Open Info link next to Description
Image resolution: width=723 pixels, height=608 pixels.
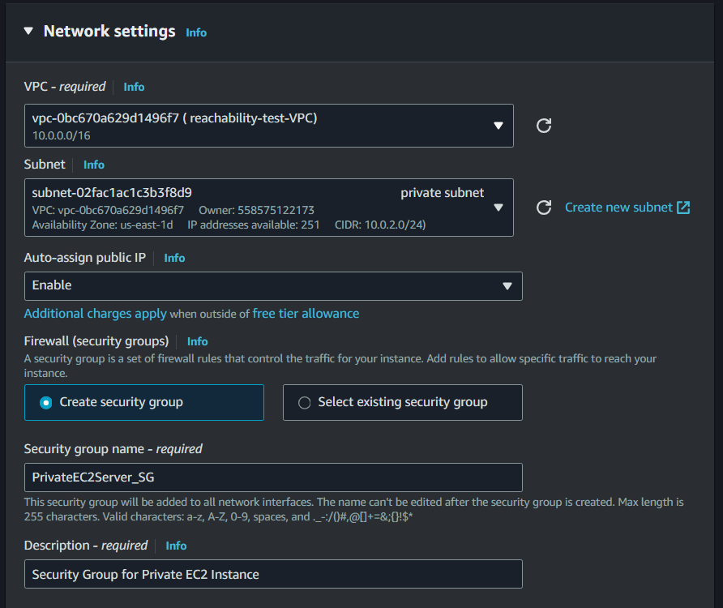(176, 546)
